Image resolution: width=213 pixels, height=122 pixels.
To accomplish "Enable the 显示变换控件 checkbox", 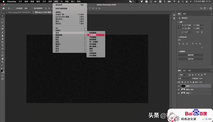I will pos(32,8).
